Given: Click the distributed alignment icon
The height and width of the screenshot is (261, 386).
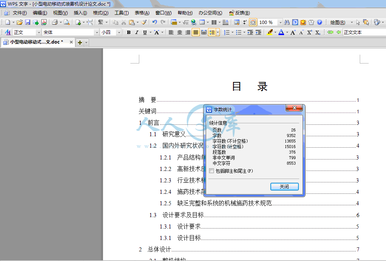Looking at the screenshot, I should coord(204,32).
